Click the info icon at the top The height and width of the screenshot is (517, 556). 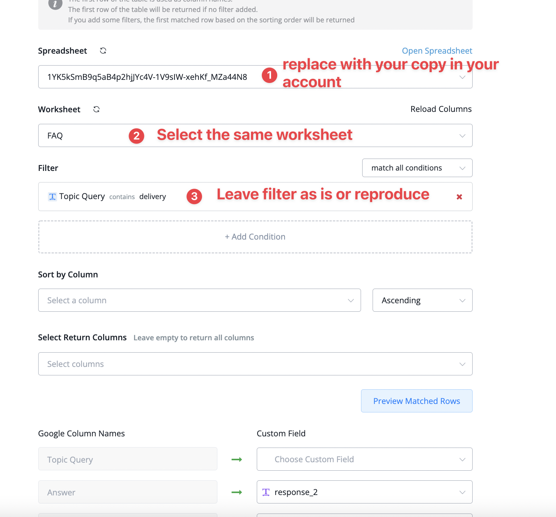(55, 4)
